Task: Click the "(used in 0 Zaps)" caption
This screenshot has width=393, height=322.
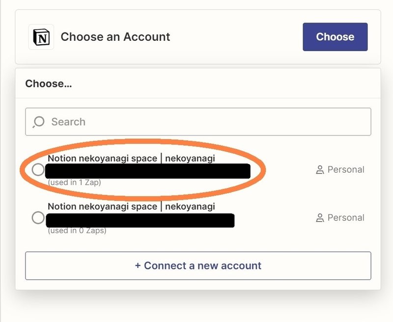Action: pos(77,230)
